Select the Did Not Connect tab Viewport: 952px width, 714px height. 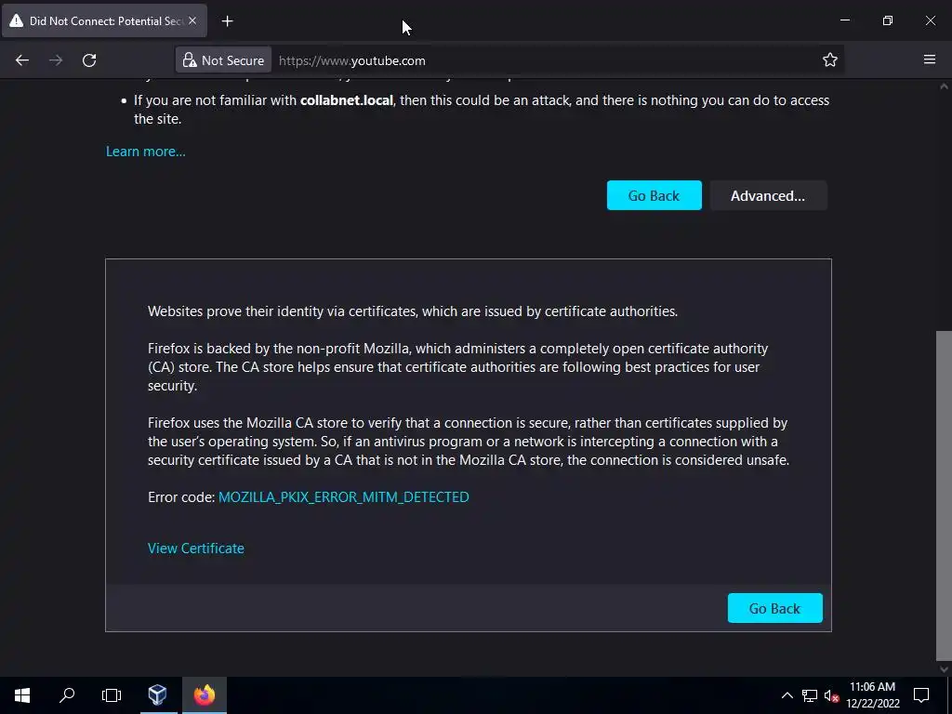click(104, 20)
